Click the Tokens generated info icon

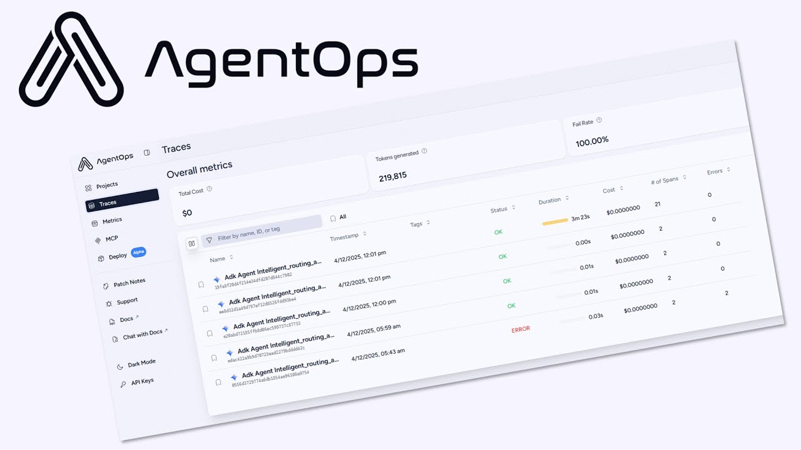point(424,151)
